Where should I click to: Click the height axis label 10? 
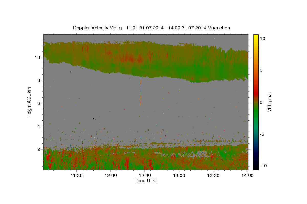pos(37,57)
